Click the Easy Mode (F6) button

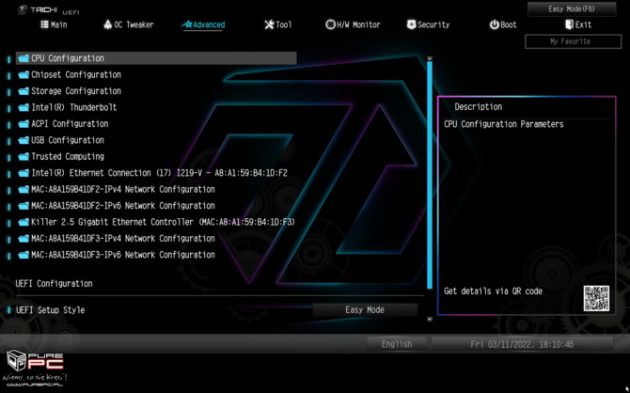click(x=572, y=8)
